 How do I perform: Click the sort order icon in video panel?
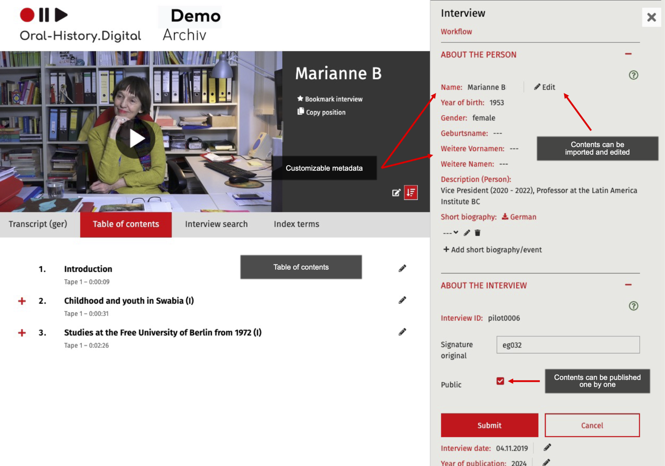coord(411,192)
